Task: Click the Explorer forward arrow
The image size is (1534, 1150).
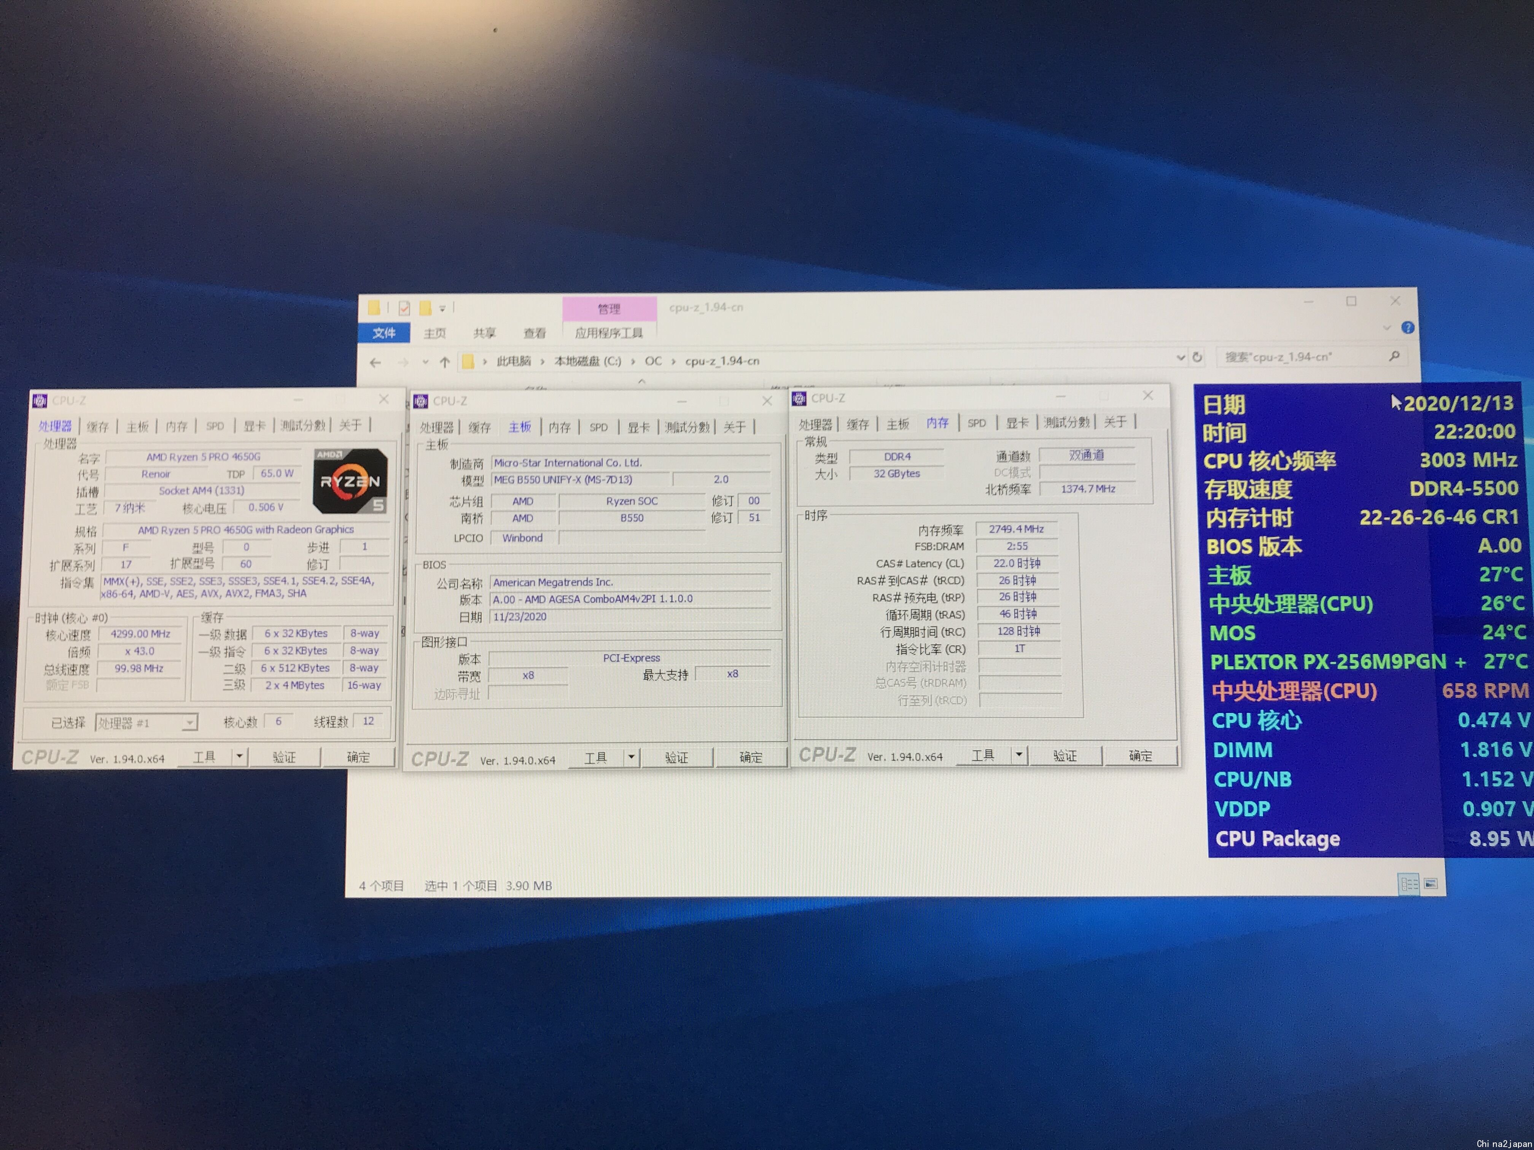Action: pos(403,362)
